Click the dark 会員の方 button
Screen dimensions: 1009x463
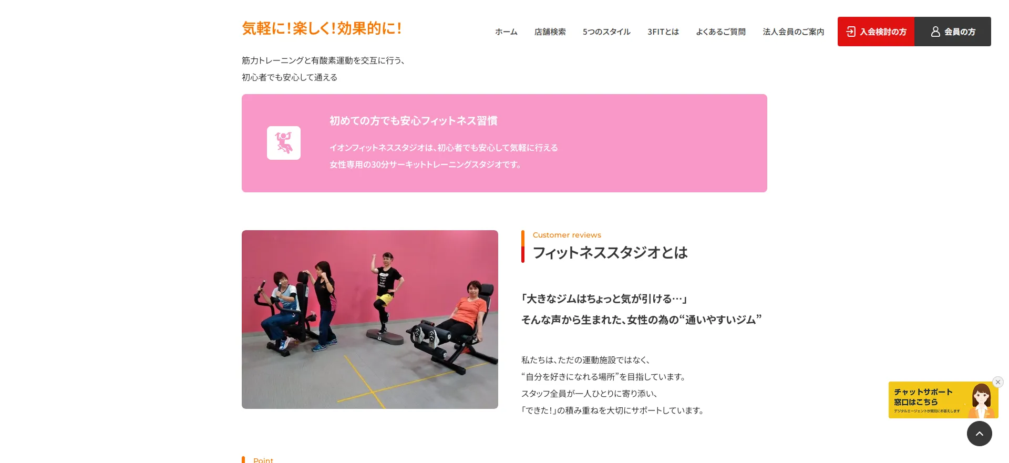(953, 32)
